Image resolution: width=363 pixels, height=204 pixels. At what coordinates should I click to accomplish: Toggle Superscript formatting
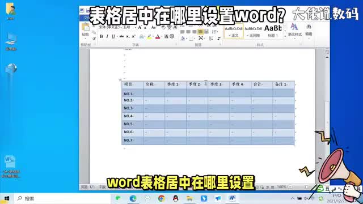point(133,36)
